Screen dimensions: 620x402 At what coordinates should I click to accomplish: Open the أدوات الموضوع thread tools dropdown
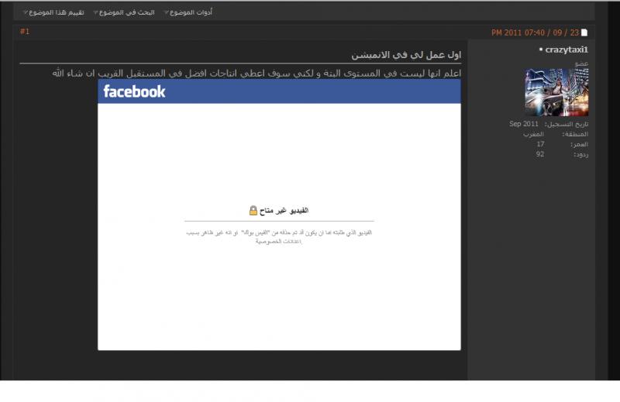[x=188, y=12]
